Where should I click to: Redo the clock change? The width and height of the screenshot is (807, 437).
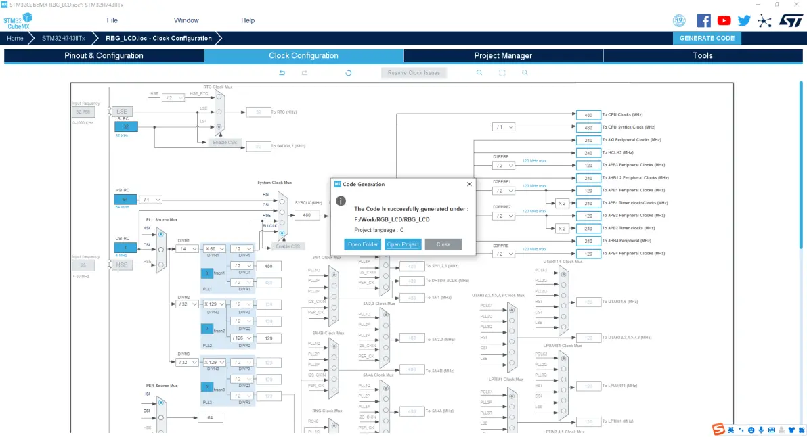[305, 73]
